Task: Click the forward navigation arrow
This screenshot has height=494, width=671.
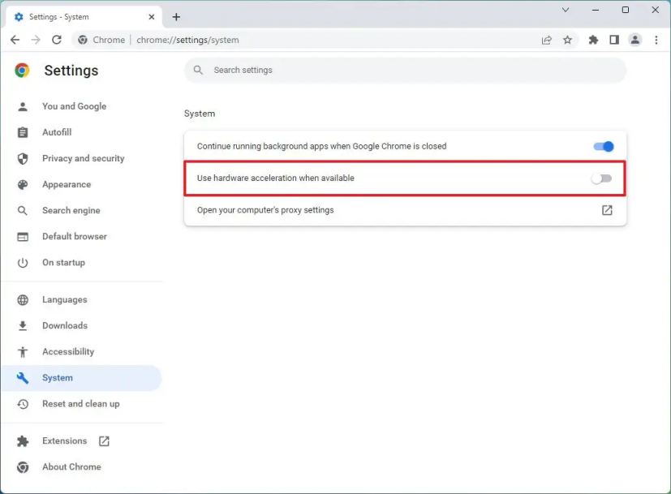Action: pos(36,40)
